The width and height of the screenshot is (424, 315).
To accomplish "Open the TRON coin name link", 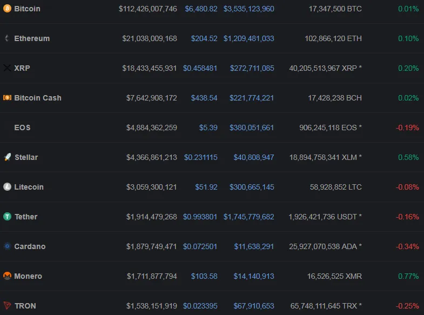I will tap(25, 306).
